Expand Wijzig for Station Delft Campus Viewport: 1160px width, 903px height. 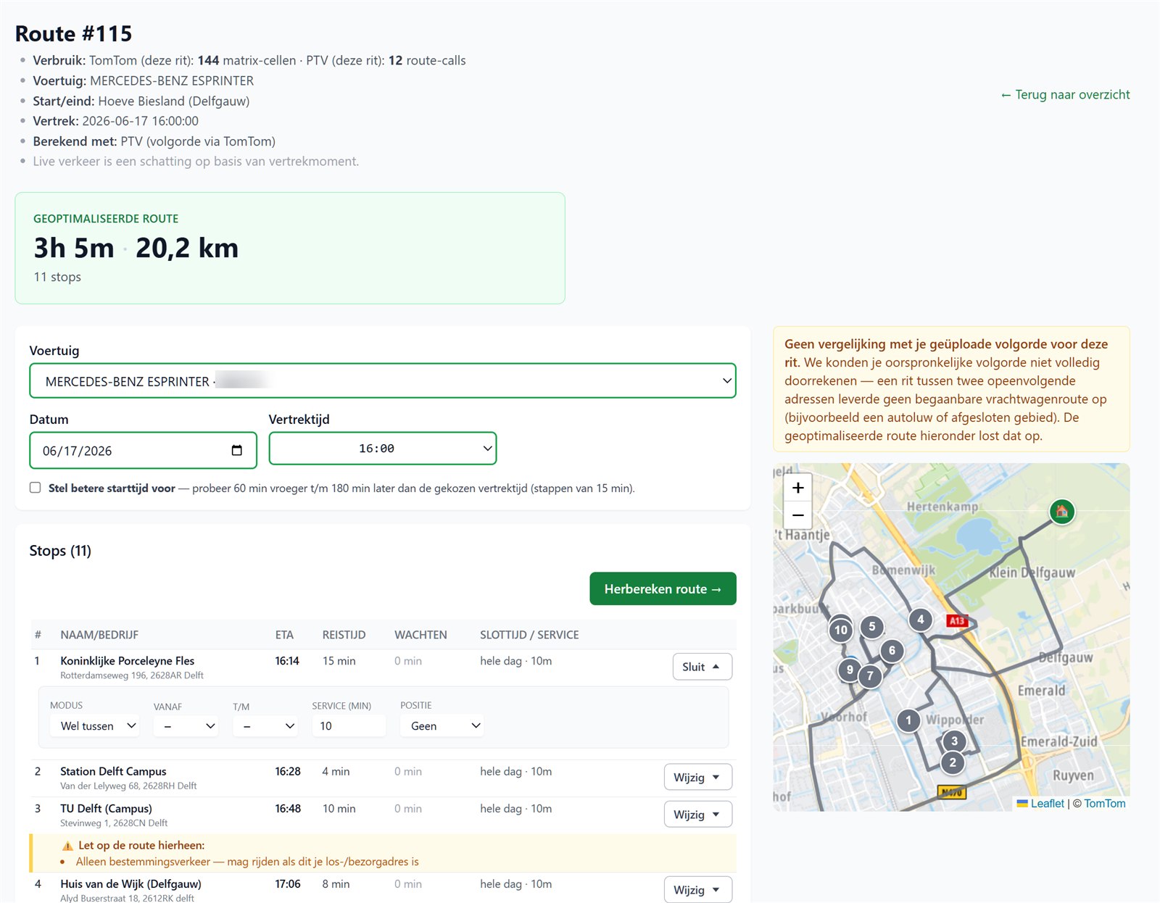point(697,777)
